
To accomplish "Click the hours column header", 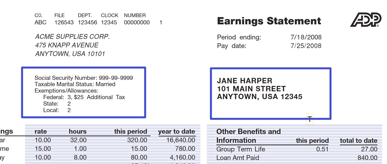I will [x=78, y=132].
